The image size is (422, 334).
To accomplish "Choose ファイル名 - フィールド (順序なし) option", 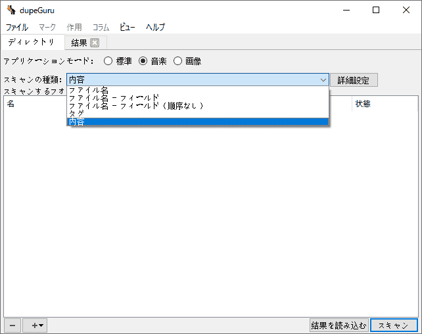I will 136,106.
